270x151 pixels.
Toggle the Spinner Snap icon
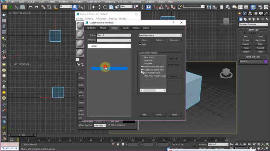click(x=173, y=7)
